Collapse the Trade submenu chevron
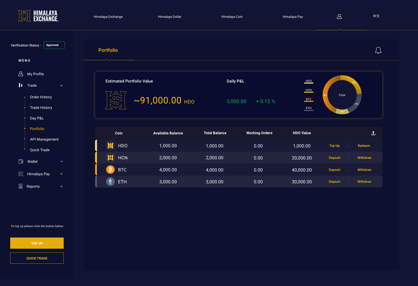Screen dimensions: 418x286 (61, 85)
